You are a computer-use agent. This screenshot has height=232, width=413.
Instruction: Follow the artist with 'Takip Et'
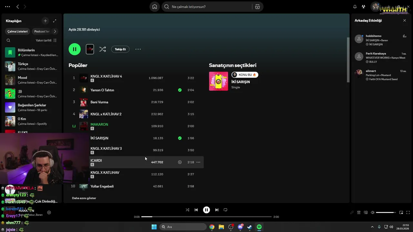120,49
